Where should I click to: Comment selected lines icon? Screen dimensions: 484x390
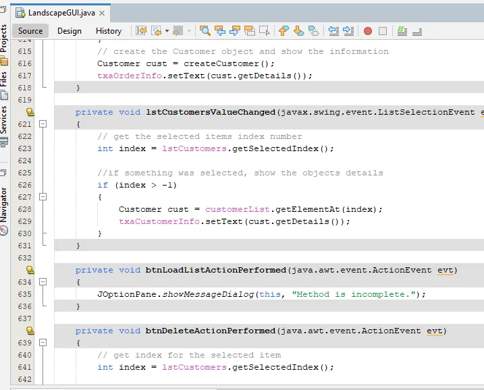[x=402, y=31]
